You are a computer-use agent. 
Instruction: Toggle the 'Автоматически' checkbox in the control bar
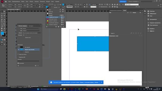point(99,7)
